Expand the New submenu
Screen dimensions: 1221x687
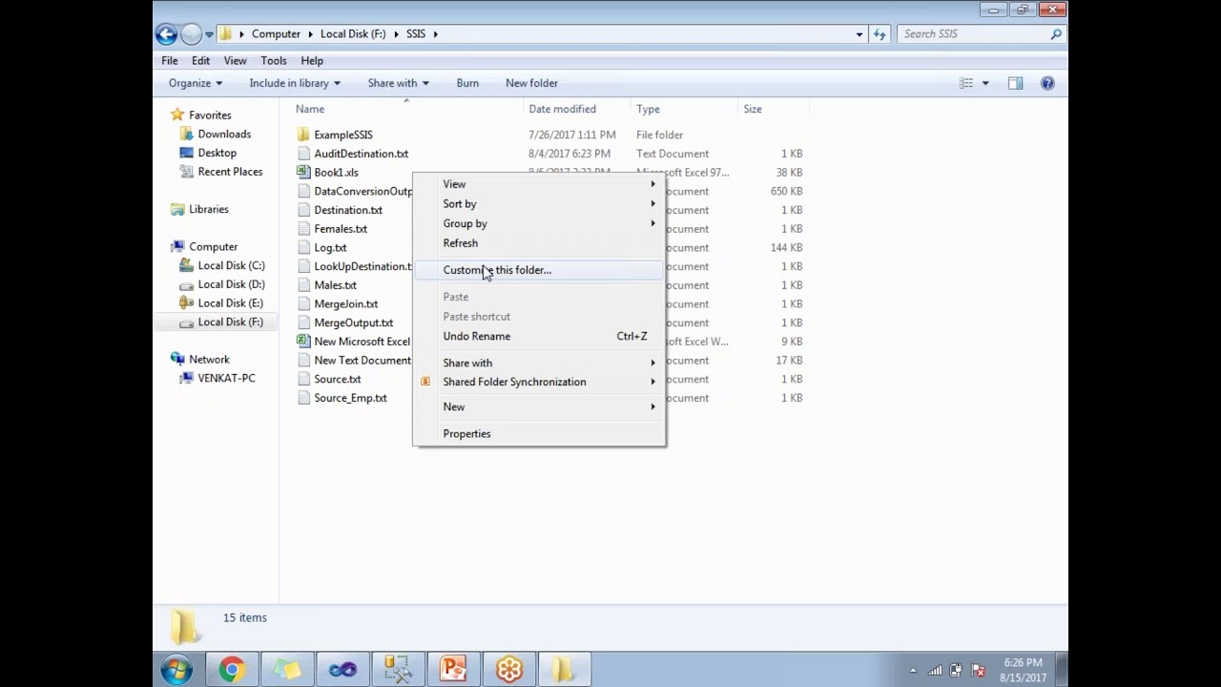click(539, 406)
